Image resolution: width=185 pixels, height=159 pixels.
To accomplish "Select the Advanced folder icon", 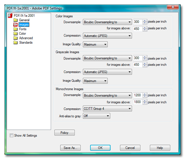I will [x=15, y=38].
